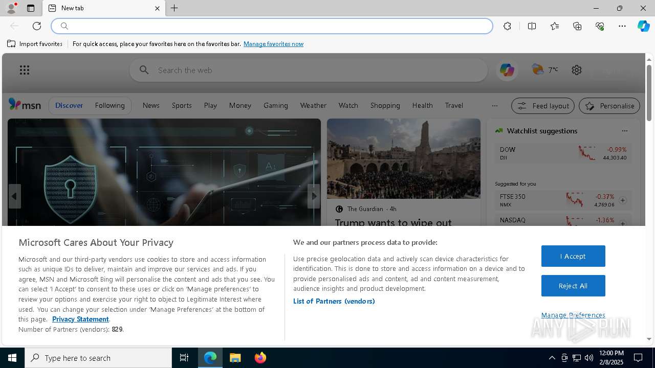The height and width of the screenshot is (368, 655).
Task: Open volume control in tray
Action: coord(588,358)
